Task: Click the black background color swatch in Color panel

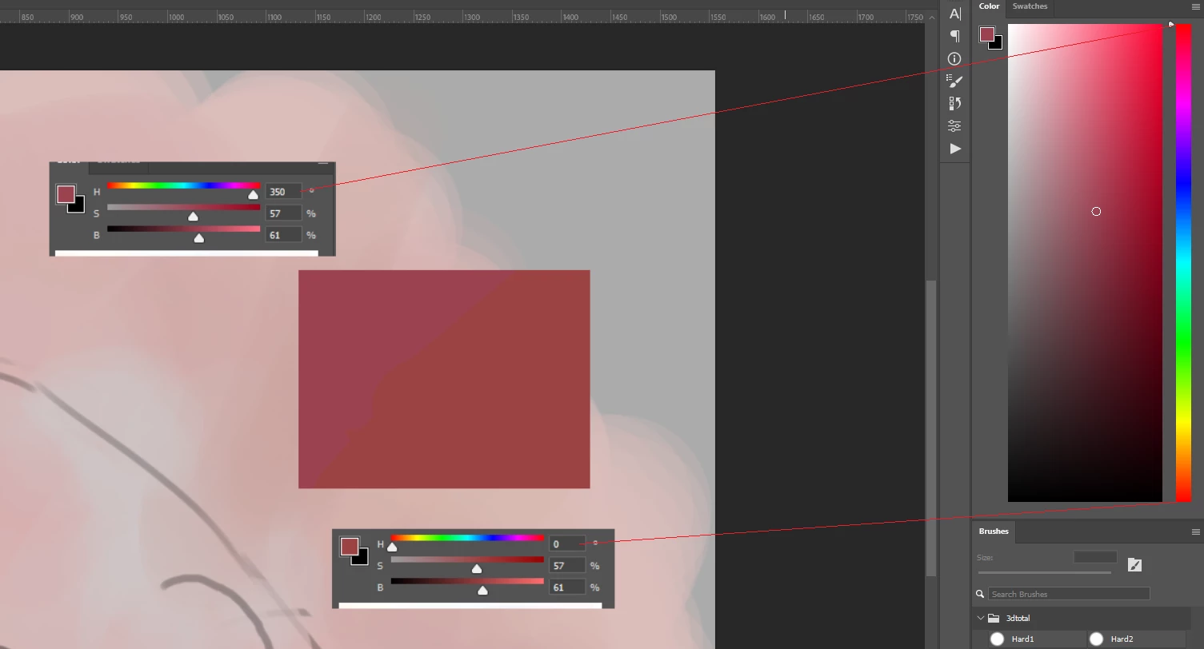Action: (997, 45)
